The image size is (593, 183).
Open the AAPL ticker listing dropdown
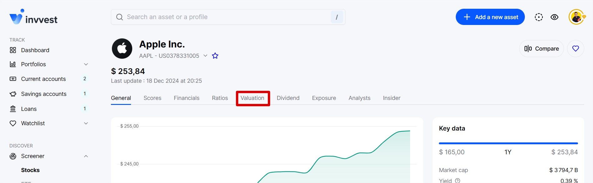click(x=205, y=56)
